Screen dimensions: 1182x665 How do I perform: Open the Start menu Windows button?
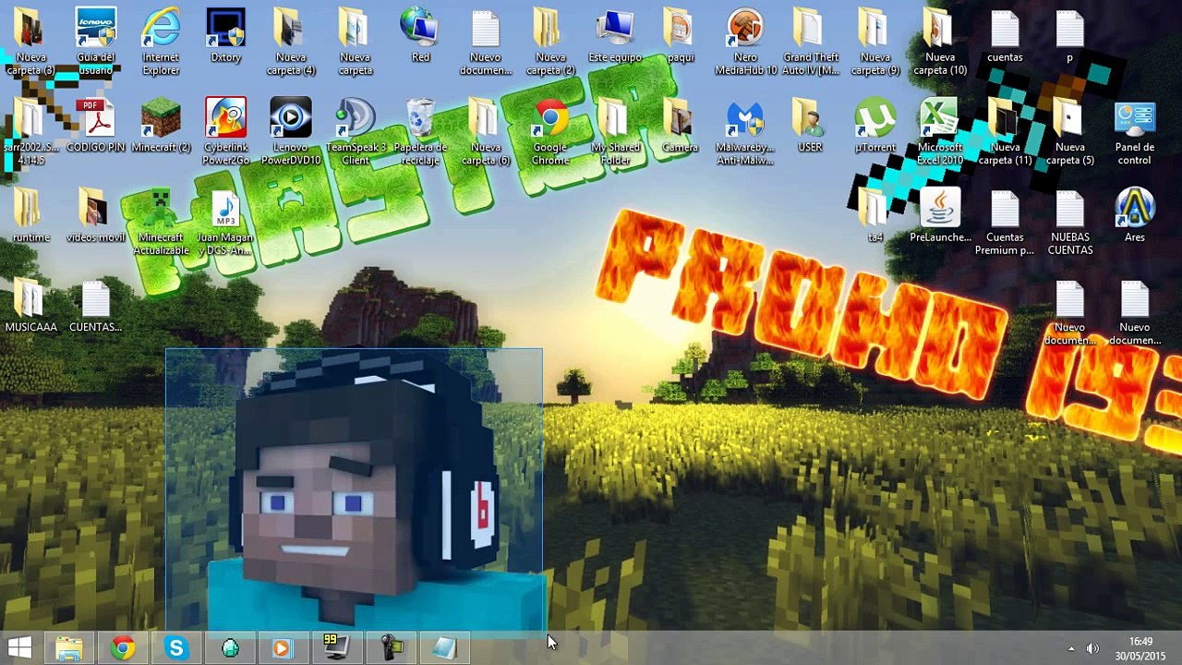point(20,648)
